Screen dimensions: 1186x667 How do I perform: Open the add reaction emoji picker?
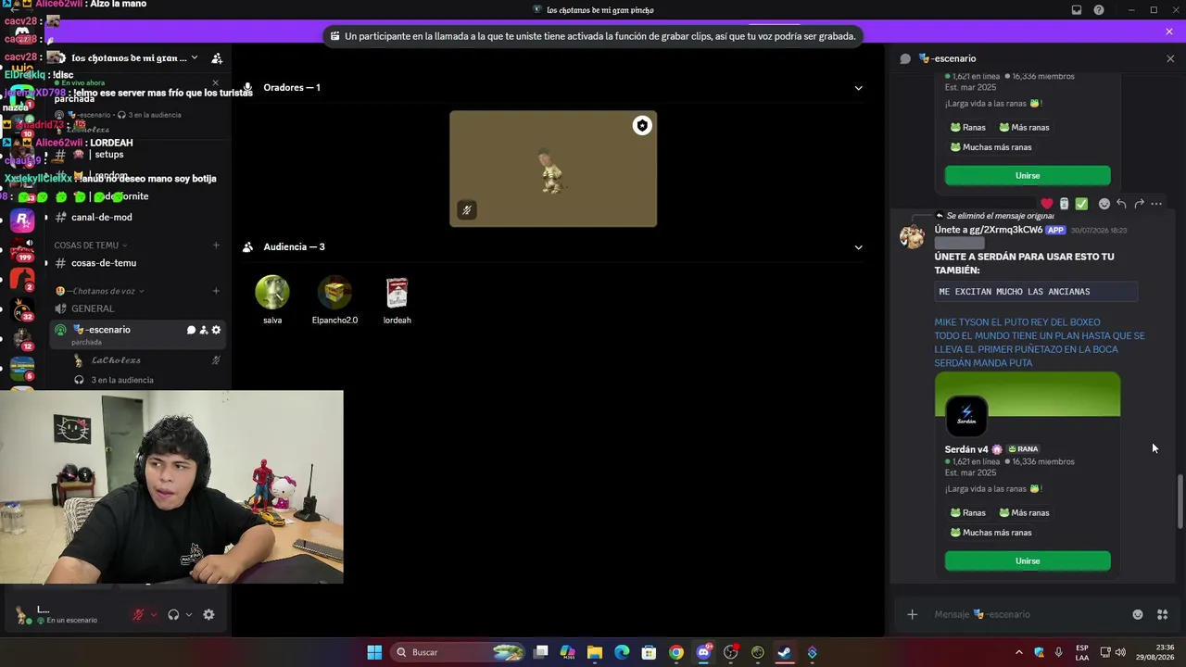(1104, 204)
